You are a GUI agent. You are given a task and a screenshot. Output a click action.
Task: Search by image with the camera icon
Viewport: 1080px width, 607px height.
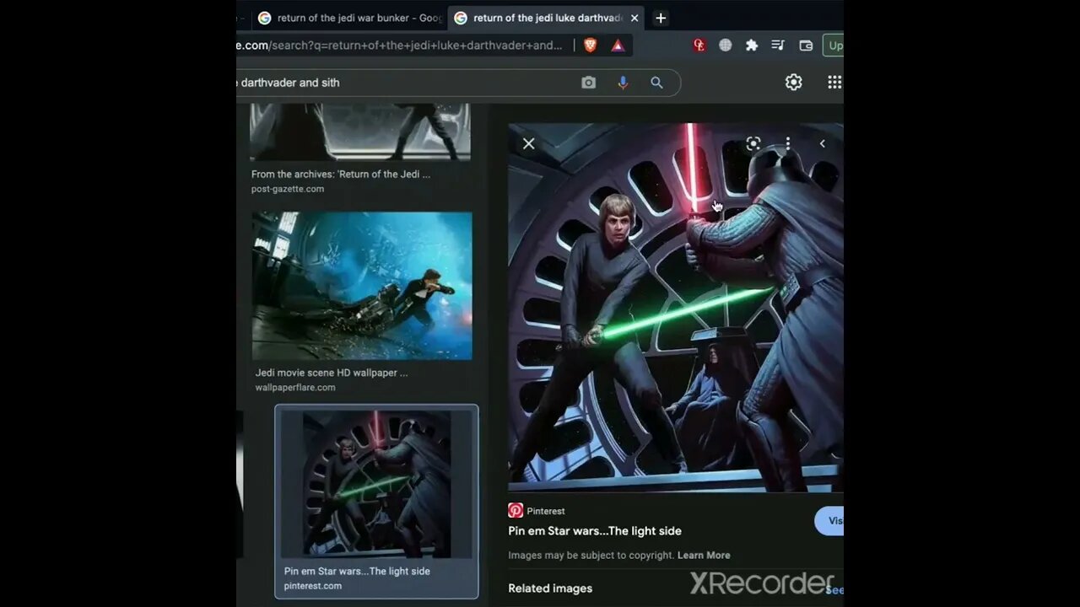[588, 83]
